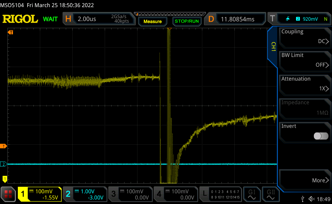
Task: Click the muted speaker sound icon
Action: pos(312,198)
